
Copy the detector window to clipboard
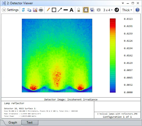coord(29,10)
